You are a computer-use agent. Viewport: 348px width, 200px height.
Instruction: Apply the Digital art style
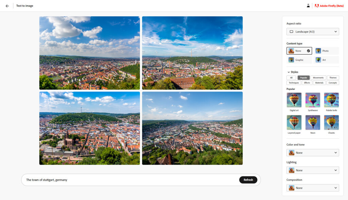(x=294, y=100)
